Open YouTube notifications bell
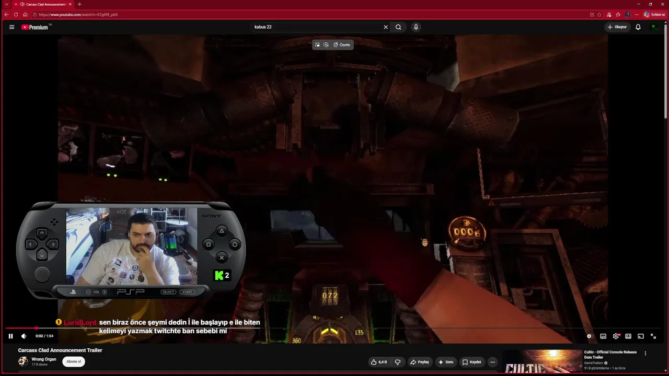The width and height of the screenshot is (669, 376). [638, 27]
